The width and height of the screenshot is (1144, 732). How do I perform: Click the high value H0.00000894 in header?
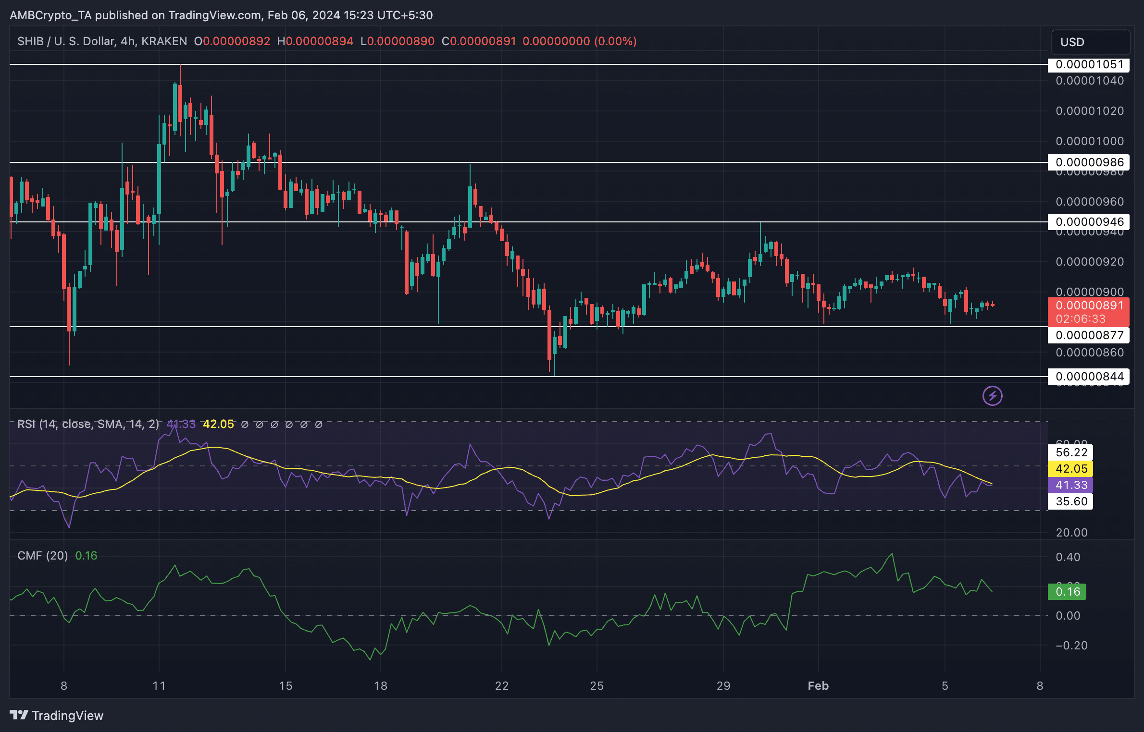tap(315, 41)
